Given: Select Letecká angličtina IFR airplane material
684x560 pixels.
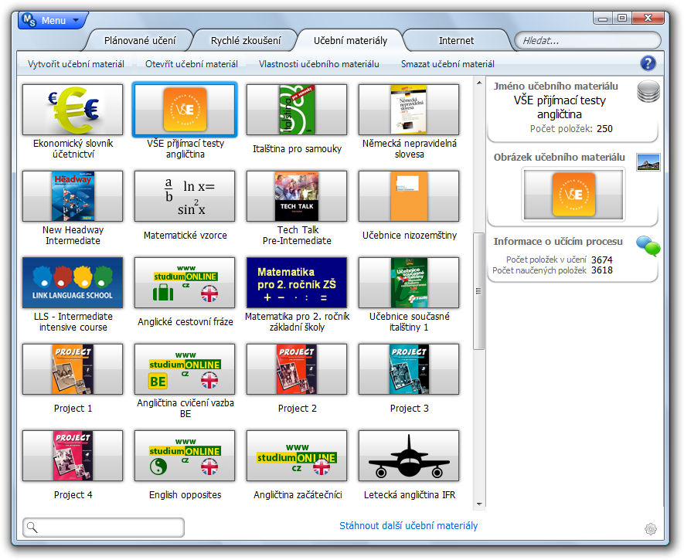Looking at the screenshot, I should [409, 456].
